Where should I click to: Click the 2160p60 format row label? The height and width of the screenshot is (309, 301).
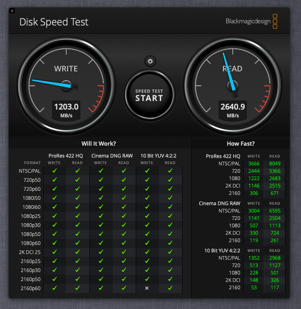tap(30, 288)
